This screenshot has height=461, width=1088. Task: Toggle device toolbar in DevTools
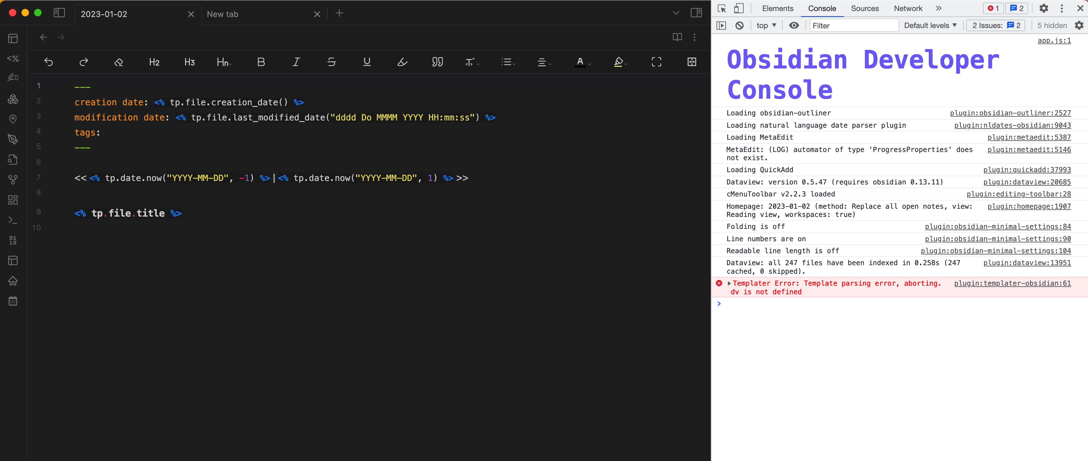[739, 9]
